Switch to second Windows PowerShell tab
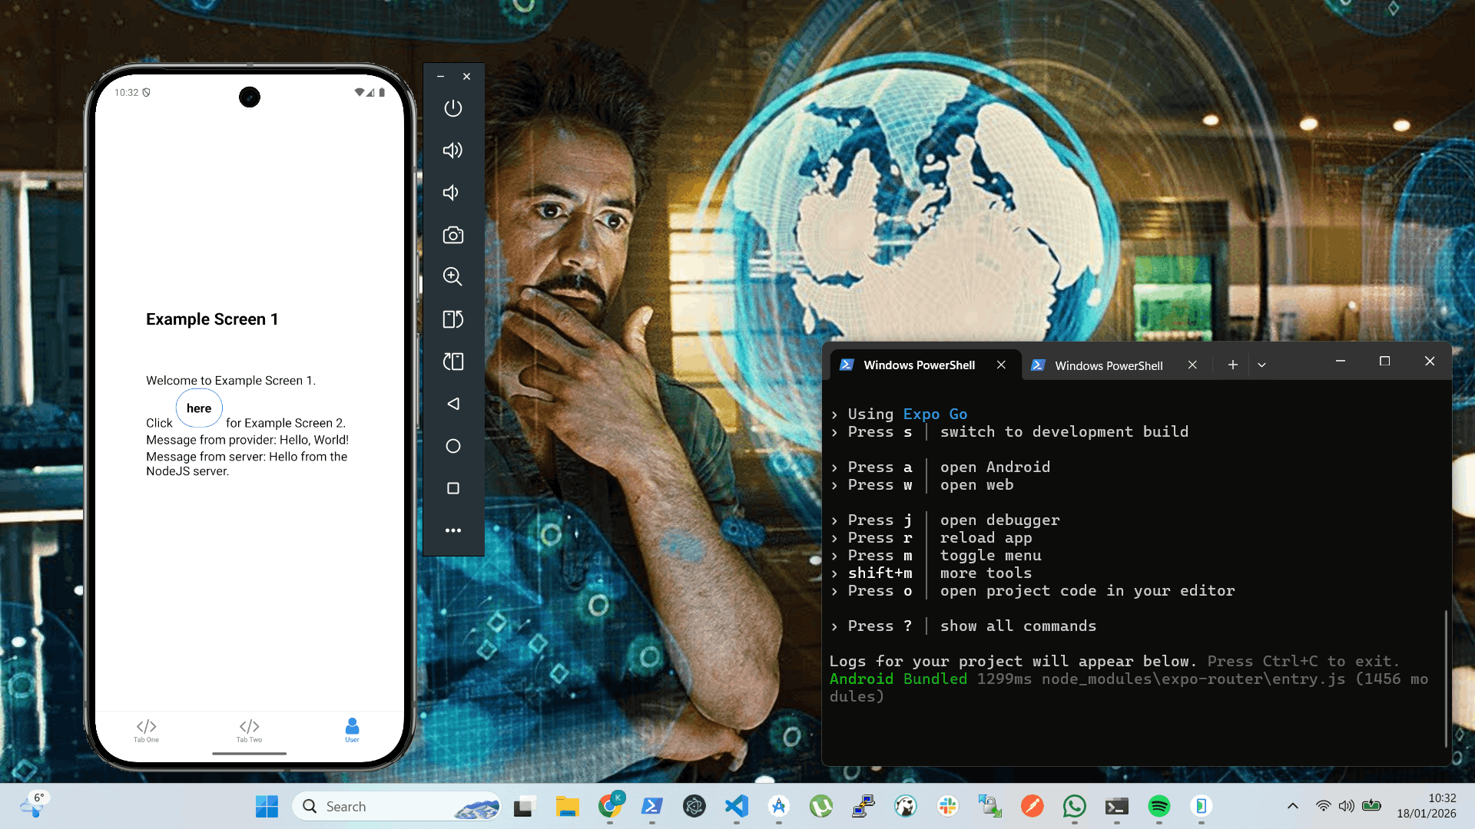Viewport: 1475px width, 829px height. [1108, 365]
